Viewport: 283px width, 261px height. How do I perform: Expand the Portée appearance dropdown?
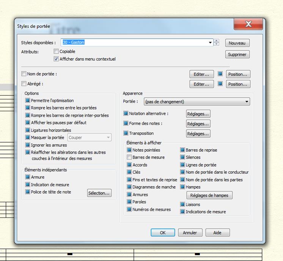247,102
